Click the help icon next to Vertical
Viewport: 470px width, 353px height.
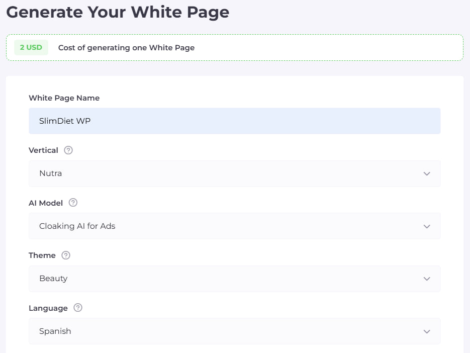tap(68, 150)
